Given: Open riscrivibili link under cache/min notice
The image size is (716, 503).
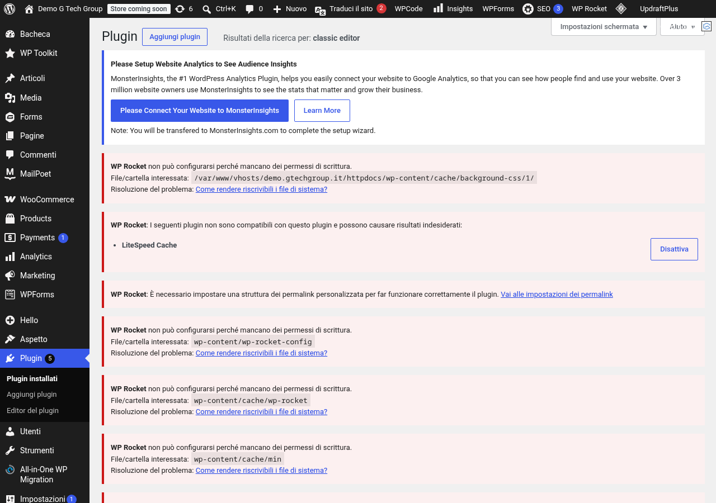Looking at the screenshot, I should pos(261,471).
